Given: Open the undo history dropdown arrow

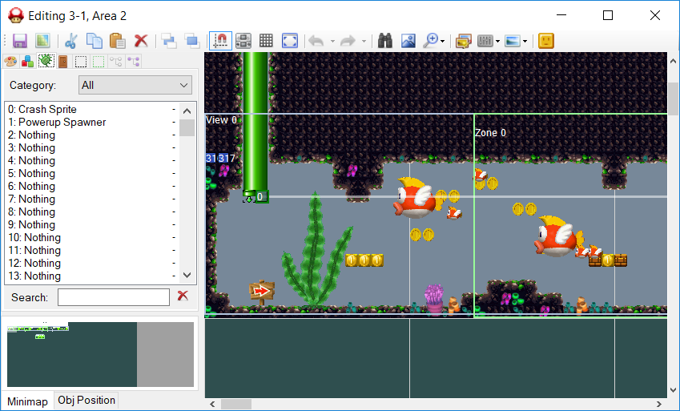Looking at the screenshot, I should 332,41.
